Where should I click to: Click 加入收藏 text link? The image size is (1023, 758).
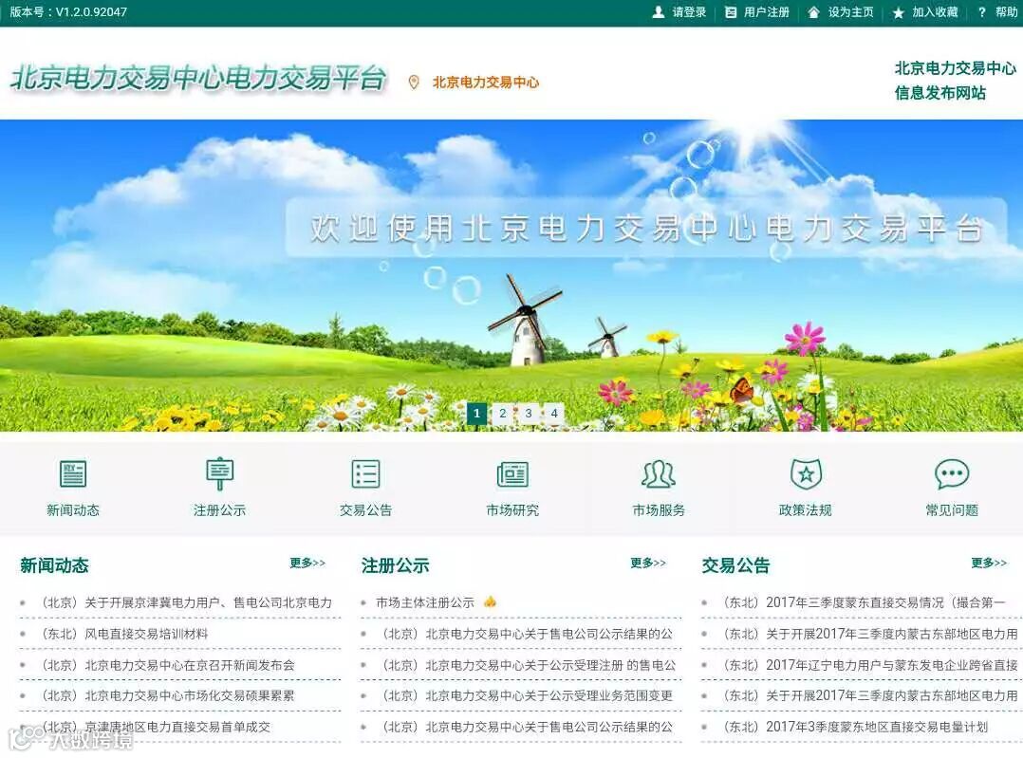coord(935,11)
